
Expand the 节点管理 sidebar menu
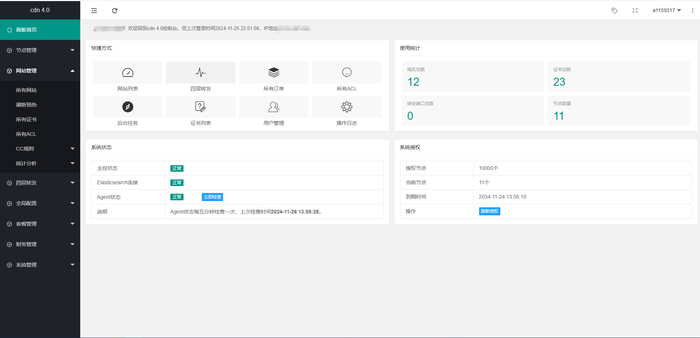pos(40,50)
